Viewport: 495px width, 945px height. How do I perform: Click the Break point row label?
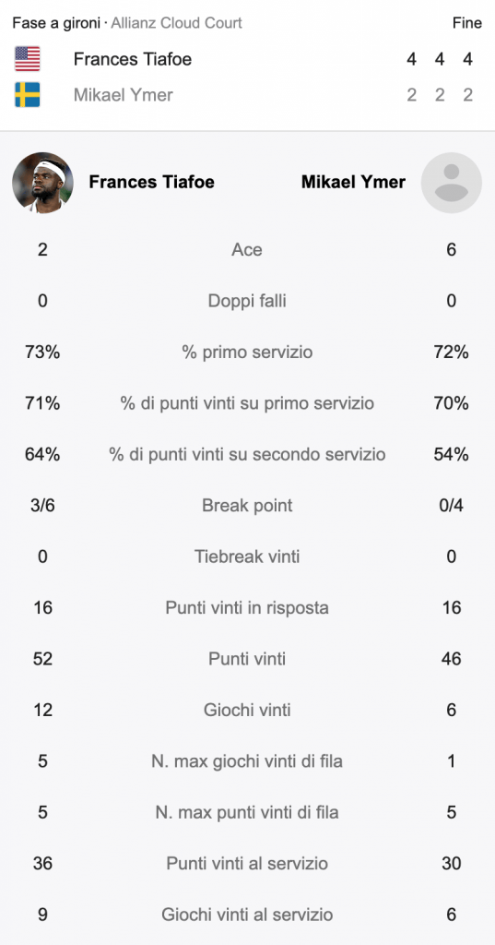(x=247, y=505)
